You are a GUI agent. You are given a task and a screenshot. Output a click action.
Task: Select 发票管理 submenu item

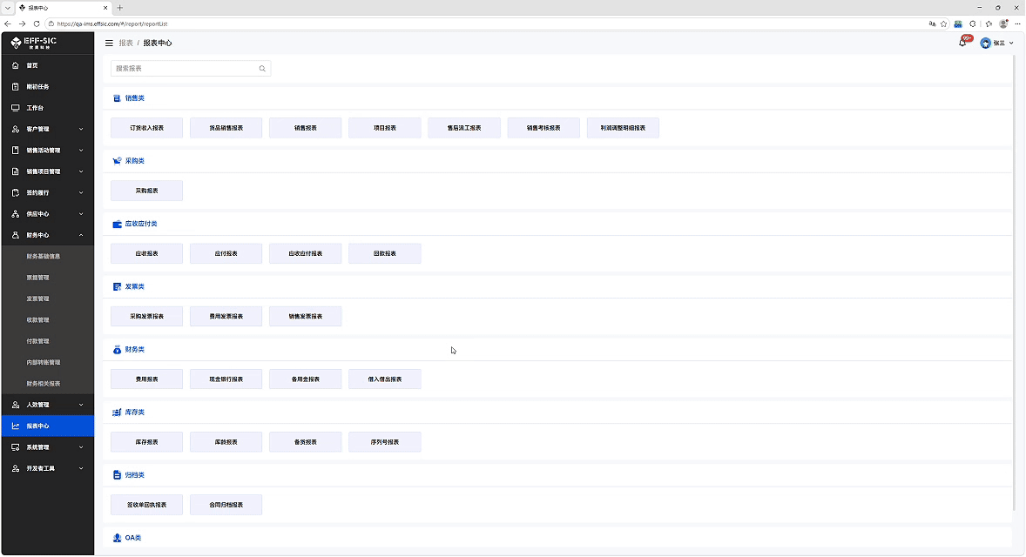coord(38,299)
